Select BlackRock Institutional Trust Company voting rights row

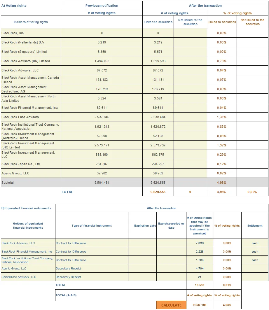(x=31, y=127)
